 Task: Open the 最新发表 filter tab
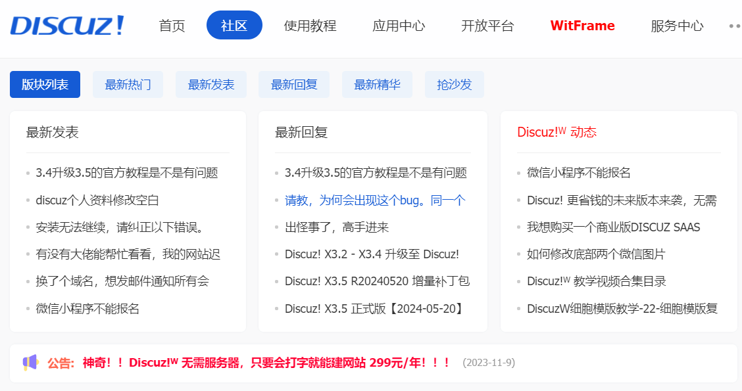(210, 84)
